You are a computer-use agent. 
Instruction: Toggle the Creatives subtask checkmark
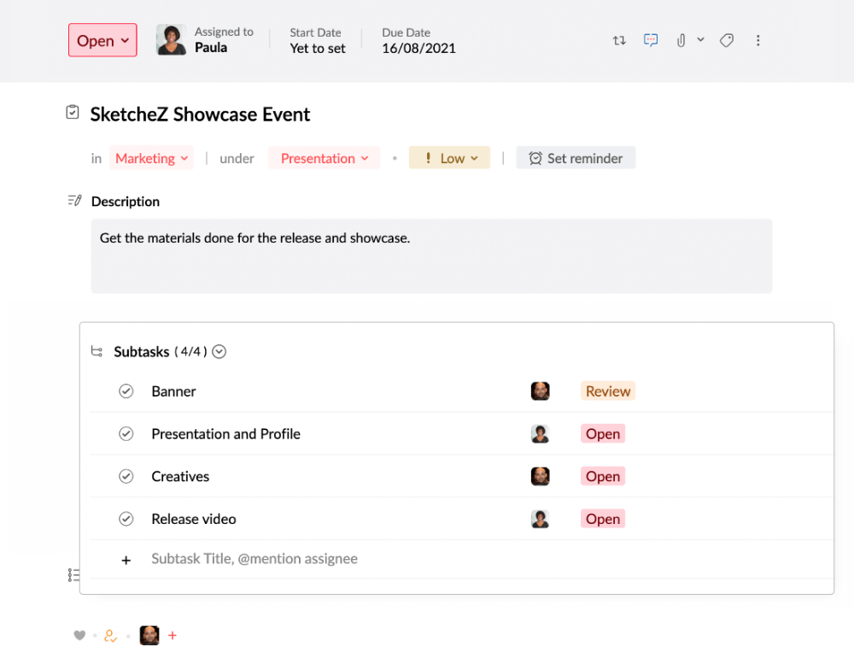tap(126, 476)
